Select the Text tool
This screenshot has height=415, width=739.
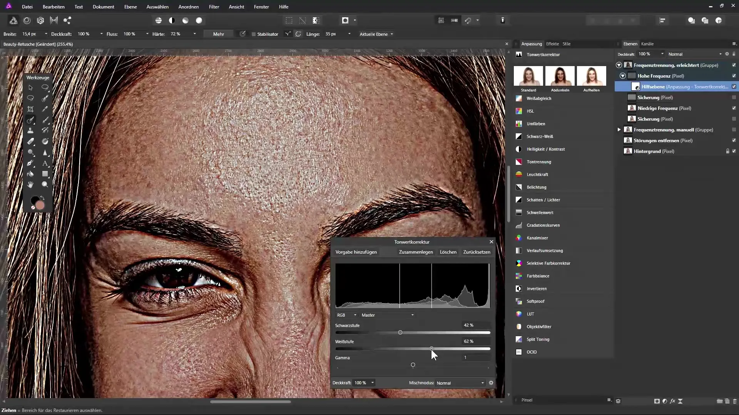pos(45,163)
